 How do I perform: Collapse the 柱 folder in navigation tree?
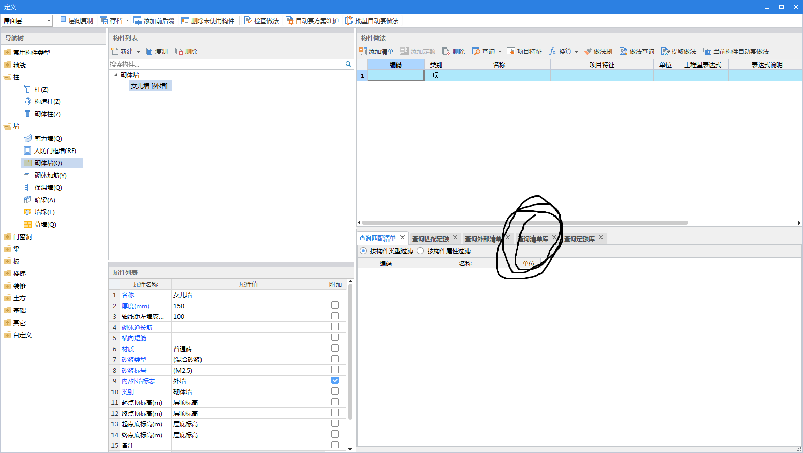pyautogui.click(x=7, y=77)
